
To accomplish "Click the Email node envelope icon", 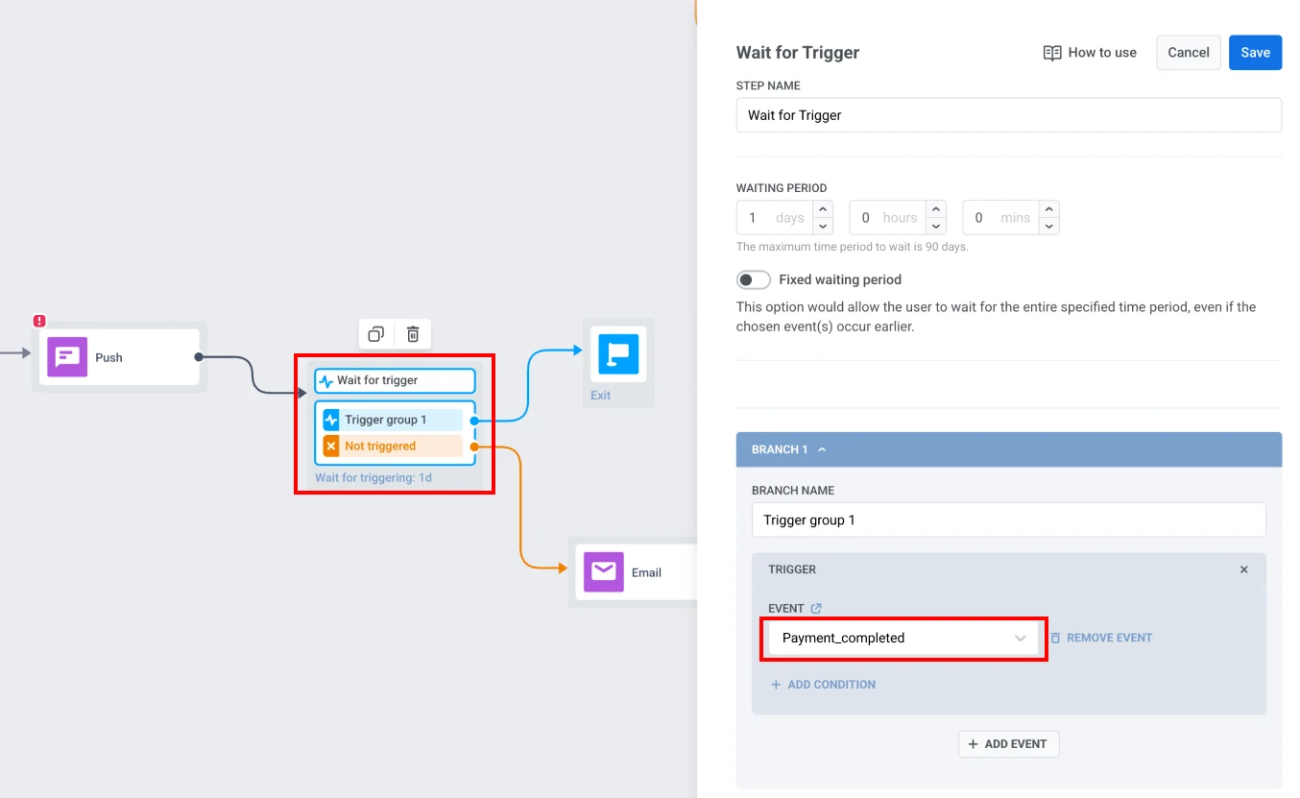I will 602,571.
